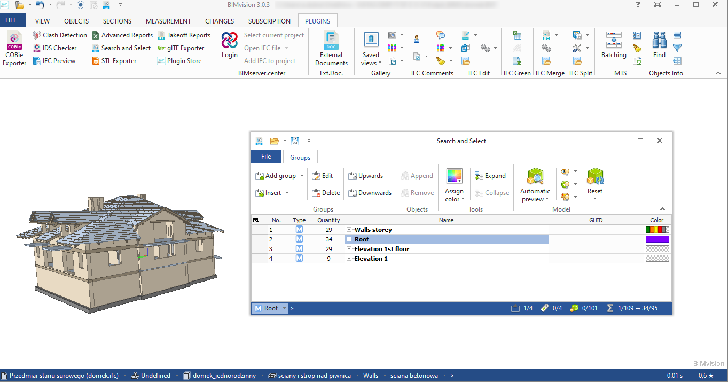Click the filter funnel icon in Objects Info

tap(677, 48)
